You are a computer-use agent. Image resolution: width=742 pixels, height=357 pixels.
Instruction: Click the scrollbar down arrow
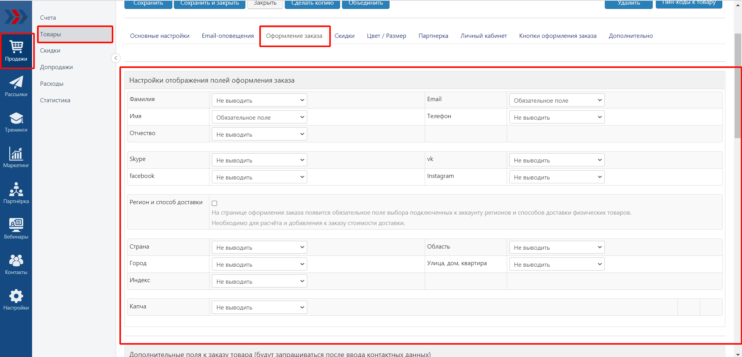click(738, 354)
